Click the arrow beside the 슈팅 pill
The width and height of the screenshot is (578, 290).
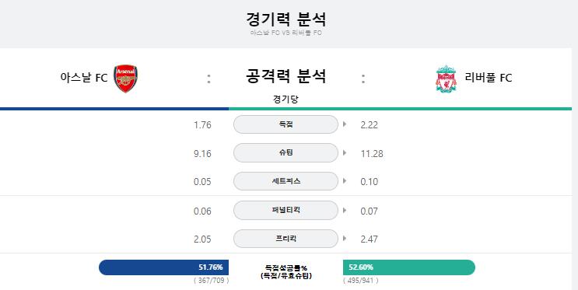coord(345,152)
